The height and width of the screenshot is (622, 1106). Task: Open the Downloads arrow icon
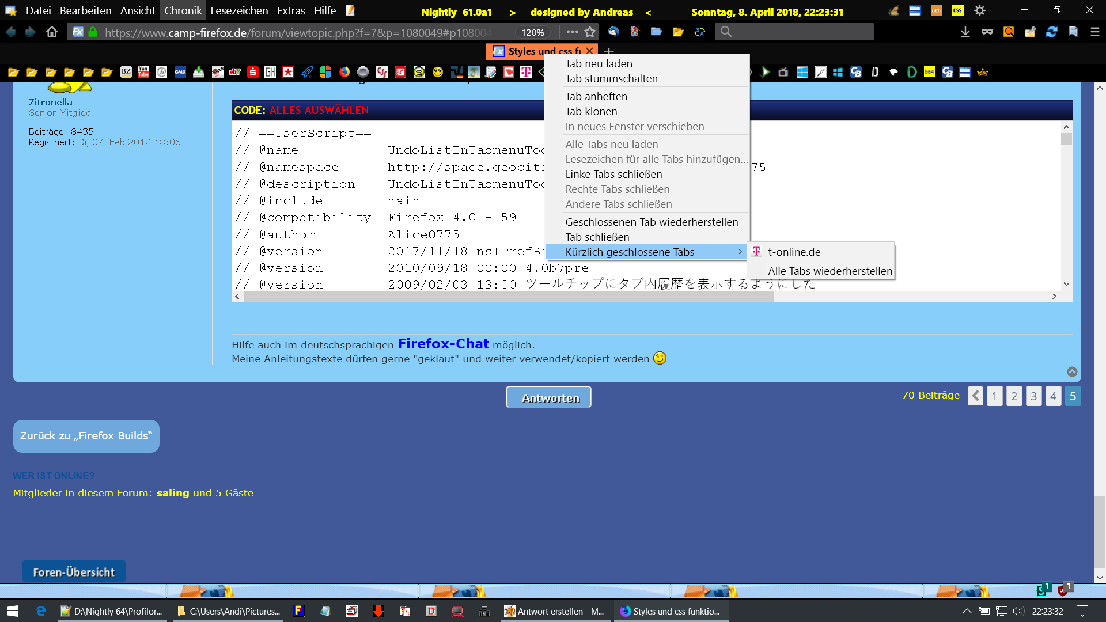coord(965,32)
